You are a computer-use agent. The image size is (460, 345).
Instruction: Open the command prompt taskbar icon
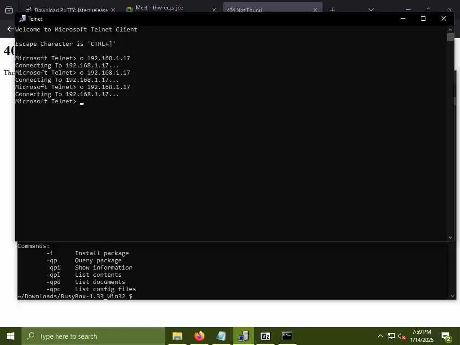287,336
